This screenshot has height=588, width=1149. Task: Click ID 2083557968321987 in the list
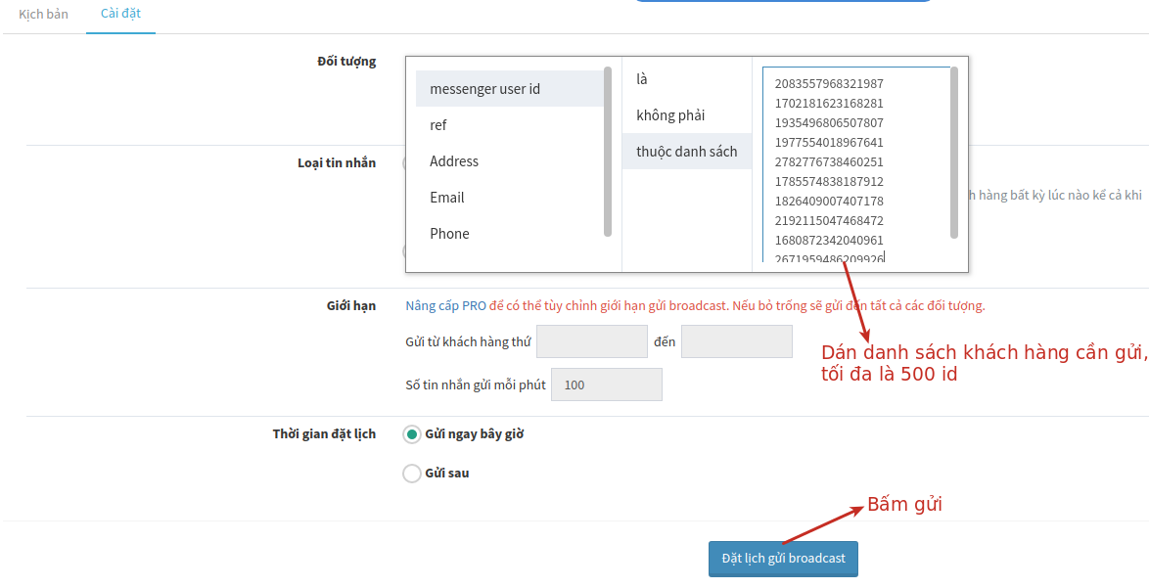pyautogui.click(x=829, y=83)
